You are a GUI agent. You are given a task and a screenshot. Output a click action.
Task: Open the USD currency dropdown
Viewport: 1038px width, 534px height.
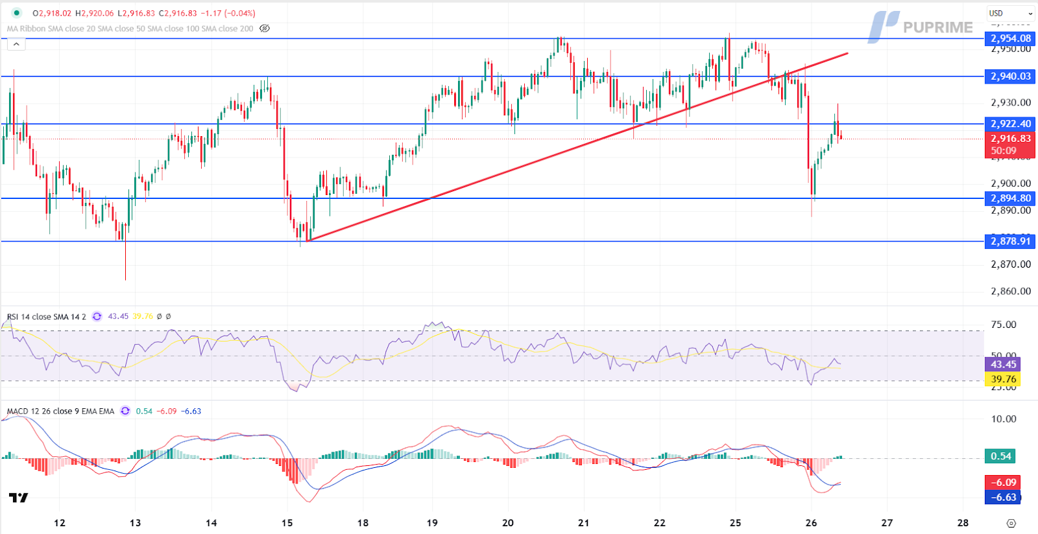[1010, 13]
